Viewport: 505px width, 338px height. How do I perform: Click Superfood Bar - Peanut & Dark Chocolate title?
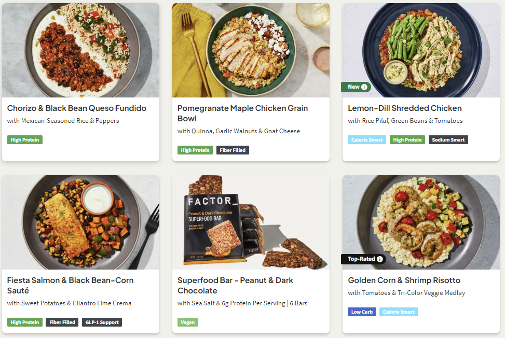[235, 285]
